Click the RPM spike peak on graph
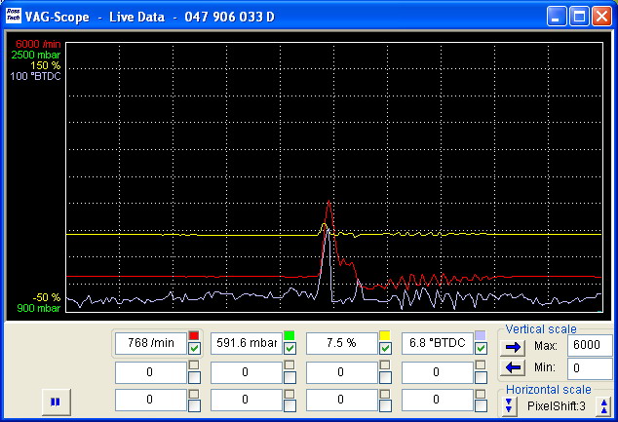The width and height of the screenshot is (618, 422). [328, 202]
